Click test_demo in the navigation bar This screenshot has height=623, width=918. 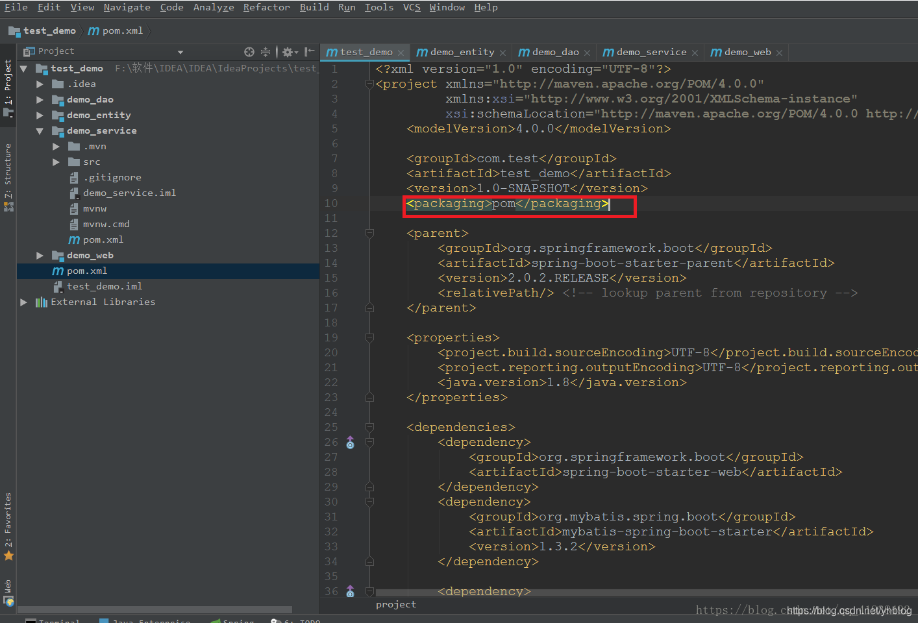click(x=43, y=31)
